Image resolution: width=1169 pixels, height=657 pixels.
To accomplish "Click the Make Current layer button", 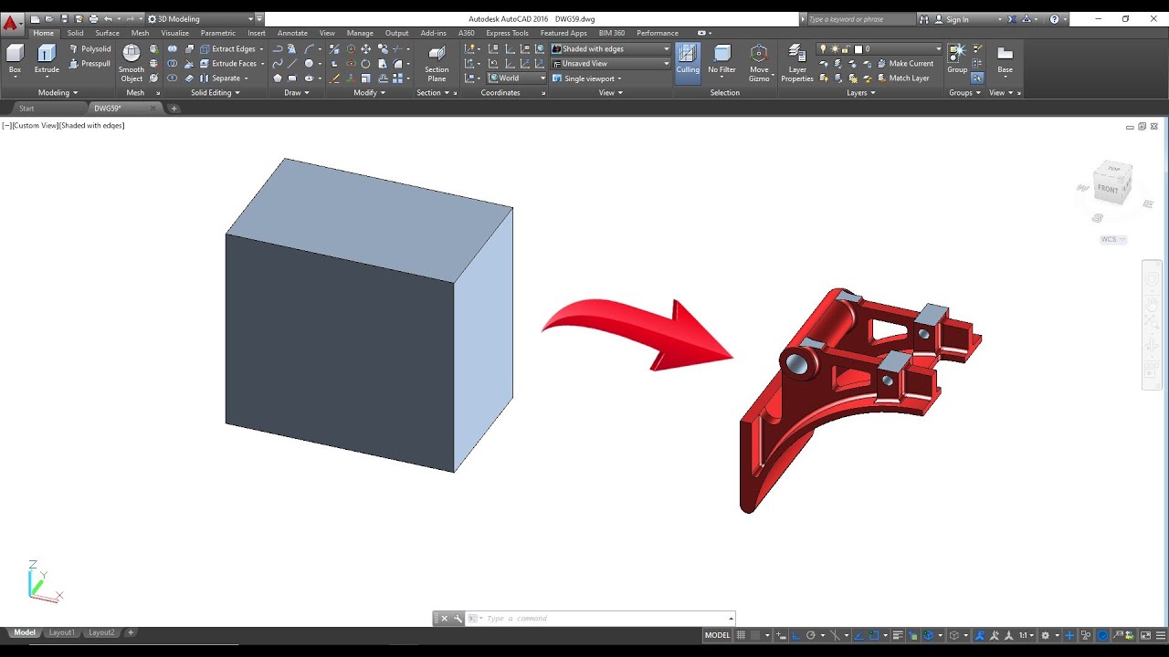I will coord(904,64).
